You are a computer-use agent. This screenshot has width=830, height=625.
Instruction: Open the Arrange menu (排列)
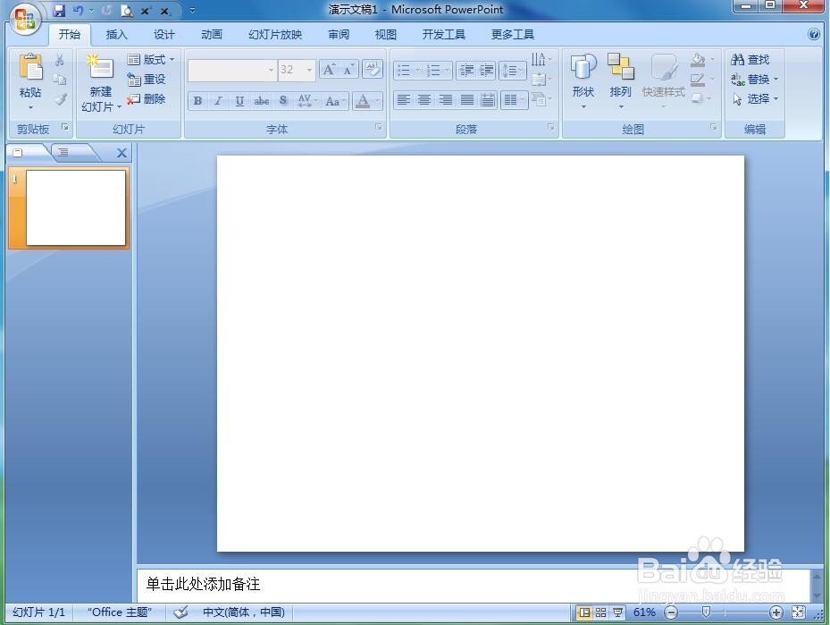(620, 82)
